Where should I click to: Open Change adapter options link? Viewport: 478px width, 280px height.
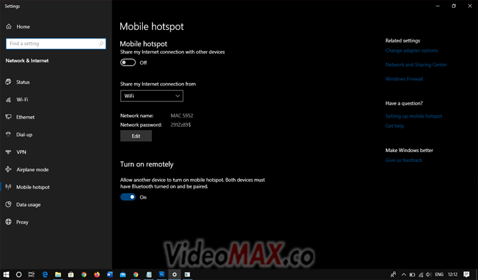(x=412, y=50)
